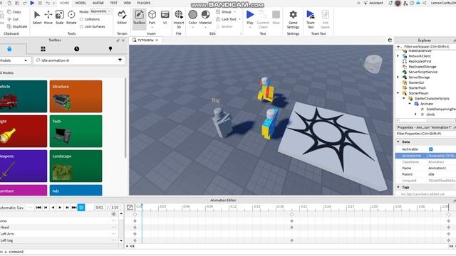Select ReplicatedStorage in Explorer

[x=423, y=67]
